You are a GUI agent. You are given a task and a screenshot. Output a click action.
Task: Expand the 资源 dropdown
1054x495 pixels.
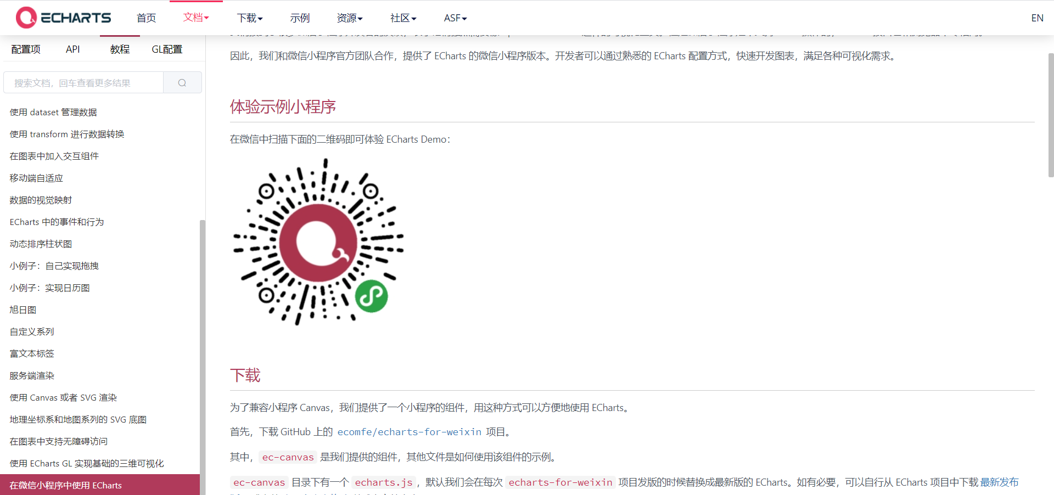tap(349, 18)
